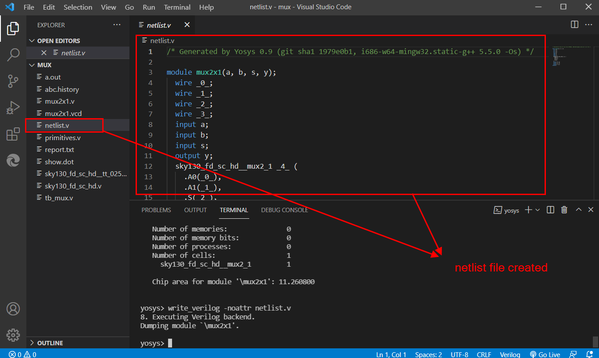Show errors and warnings count
The width and height of the screenshot is (599, 358).
pos(22,354)
